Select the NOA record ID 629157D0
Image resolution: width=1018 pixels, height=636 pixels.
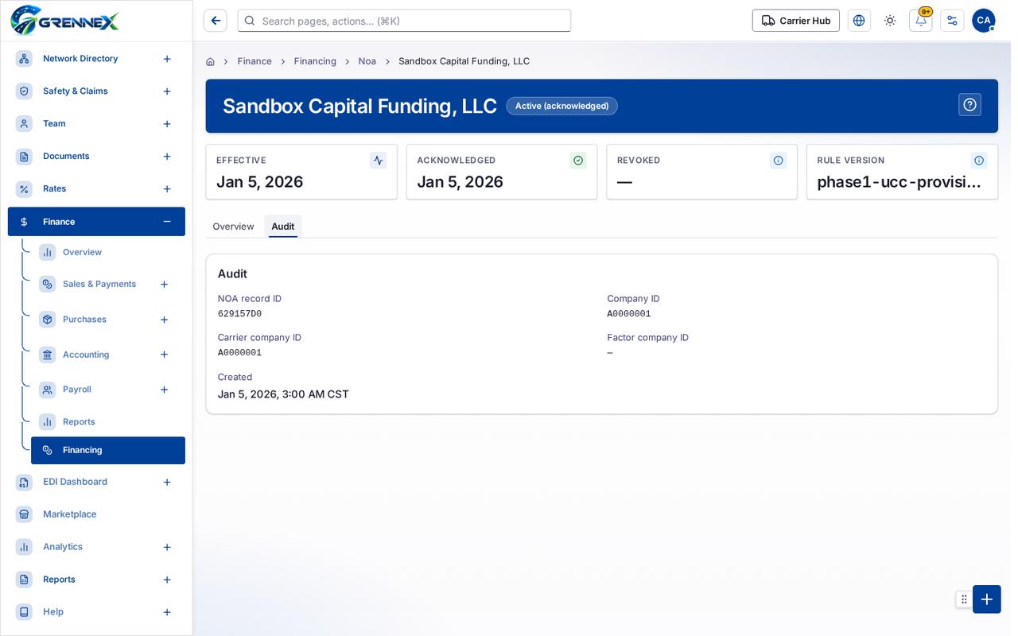coord(239,314)
